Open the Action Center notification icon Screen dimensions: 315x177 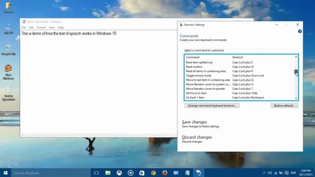coord(286,173)
